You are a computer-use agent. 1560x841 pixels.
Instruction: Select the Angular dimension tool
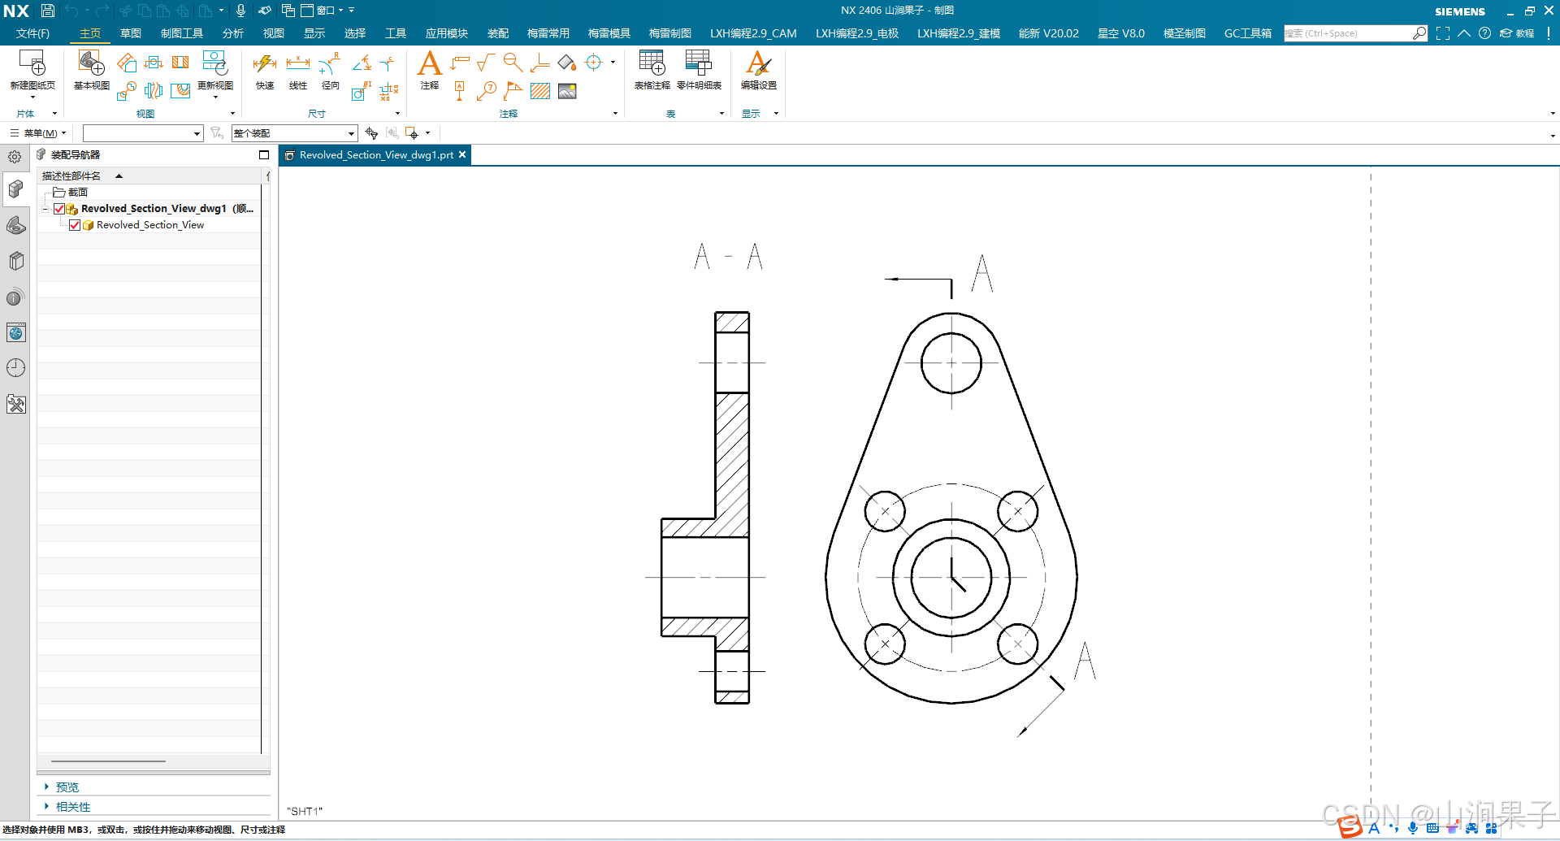[x=362, y=63]
